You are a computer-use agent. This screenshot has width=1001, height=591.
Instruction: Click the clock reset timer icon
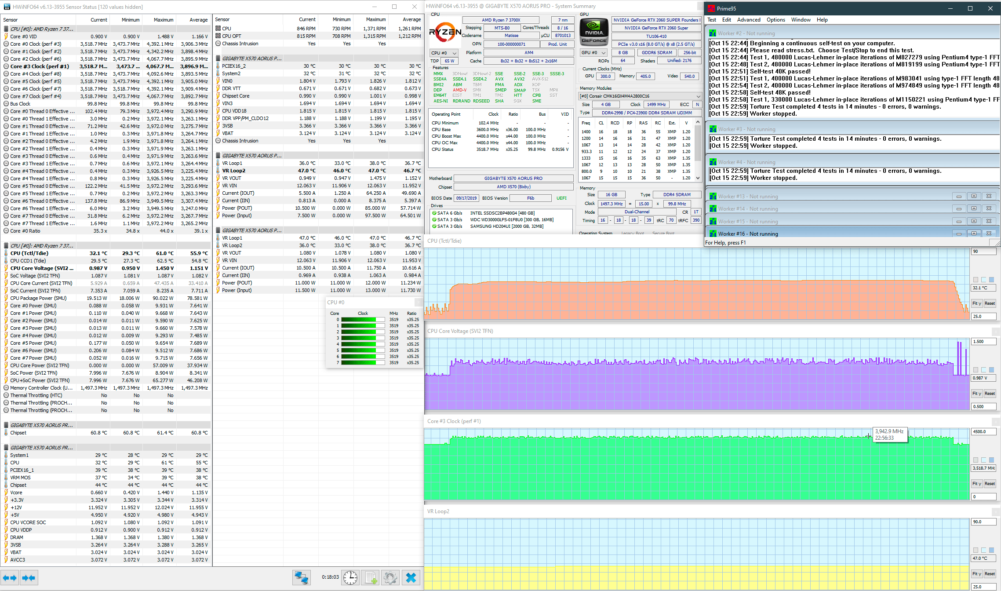point(350,577)
